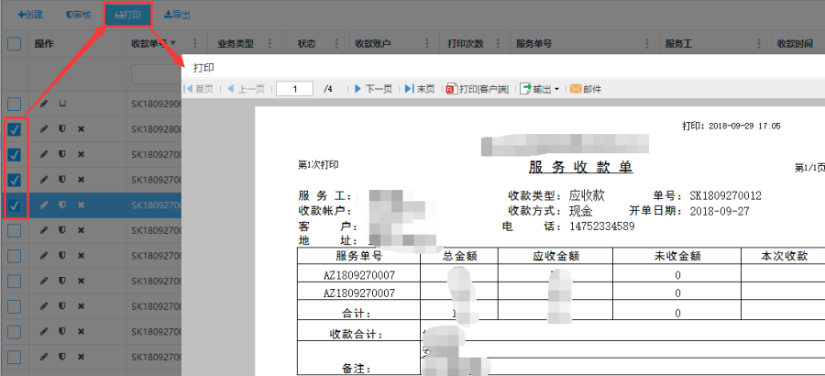The width and height of the screenshot is (825, 376).
Task: Click 打印[客户端] client print icon
Action: (x=477, y=89)
